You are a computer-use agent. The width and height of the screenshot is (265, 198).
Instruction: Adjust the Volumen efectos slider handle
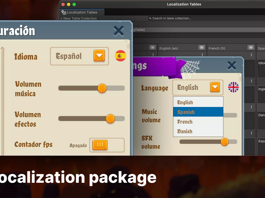(110, 118)
